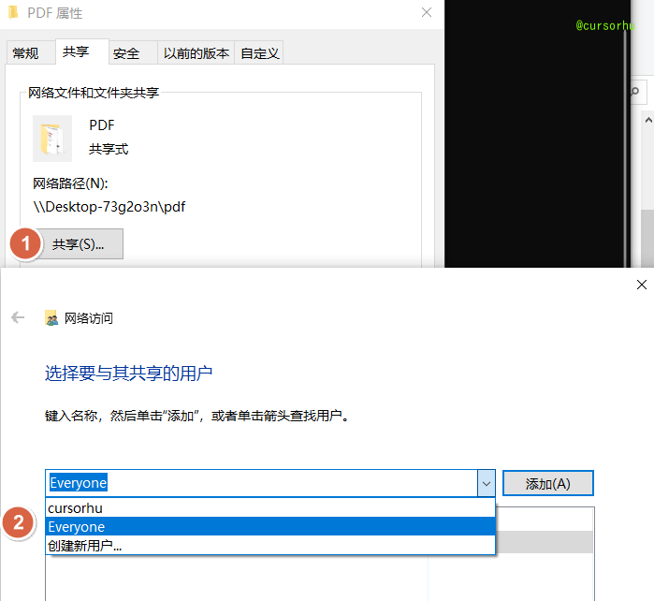Click the search icon in background window

(x=635, y=91)
